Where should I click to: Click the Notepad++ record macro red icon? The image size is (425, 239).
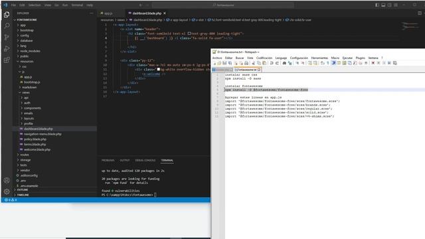coord(373,63)
